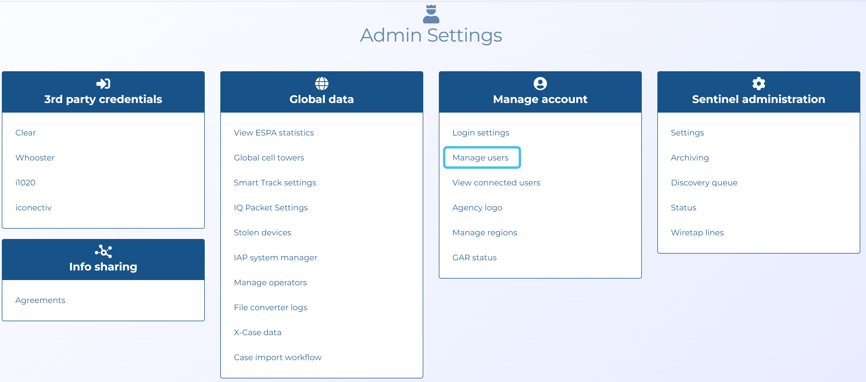The image size is (866, 382).
Task: View File converter logs
Action: tap(270, 307)
